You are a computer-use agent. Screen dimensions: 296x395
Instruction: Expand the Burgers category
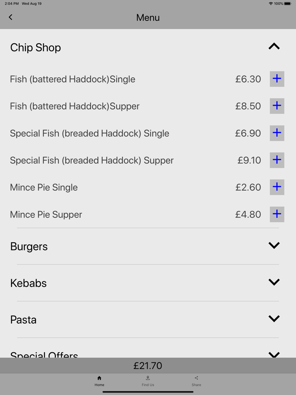(x=274, y=246)
